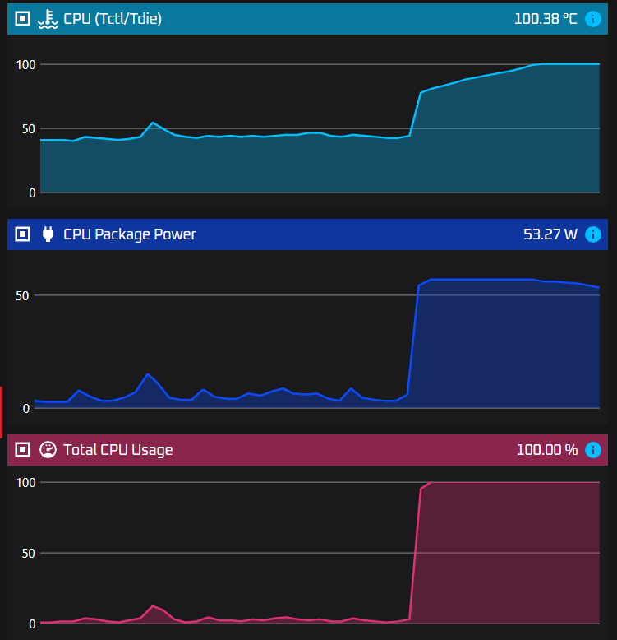
Task: Click the red marker on left edge
Action: [x=2, y=411]
